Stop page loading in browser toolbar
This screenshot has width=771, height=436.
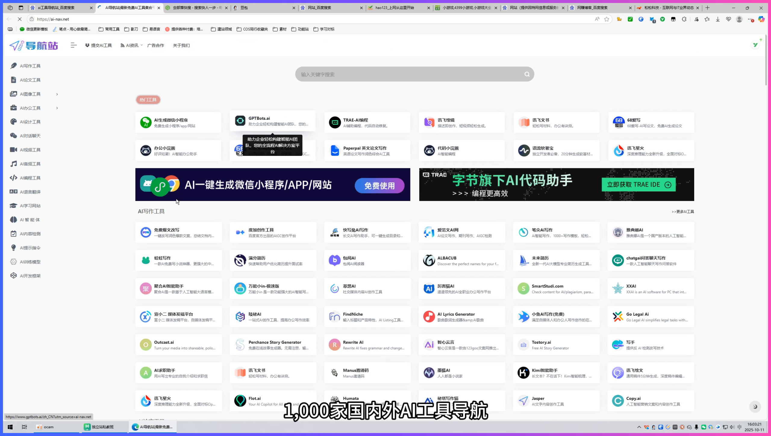point(20,19)
